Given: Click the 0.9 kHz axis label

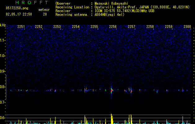Looking at the screenshot, I should click(x=2, y=71).
